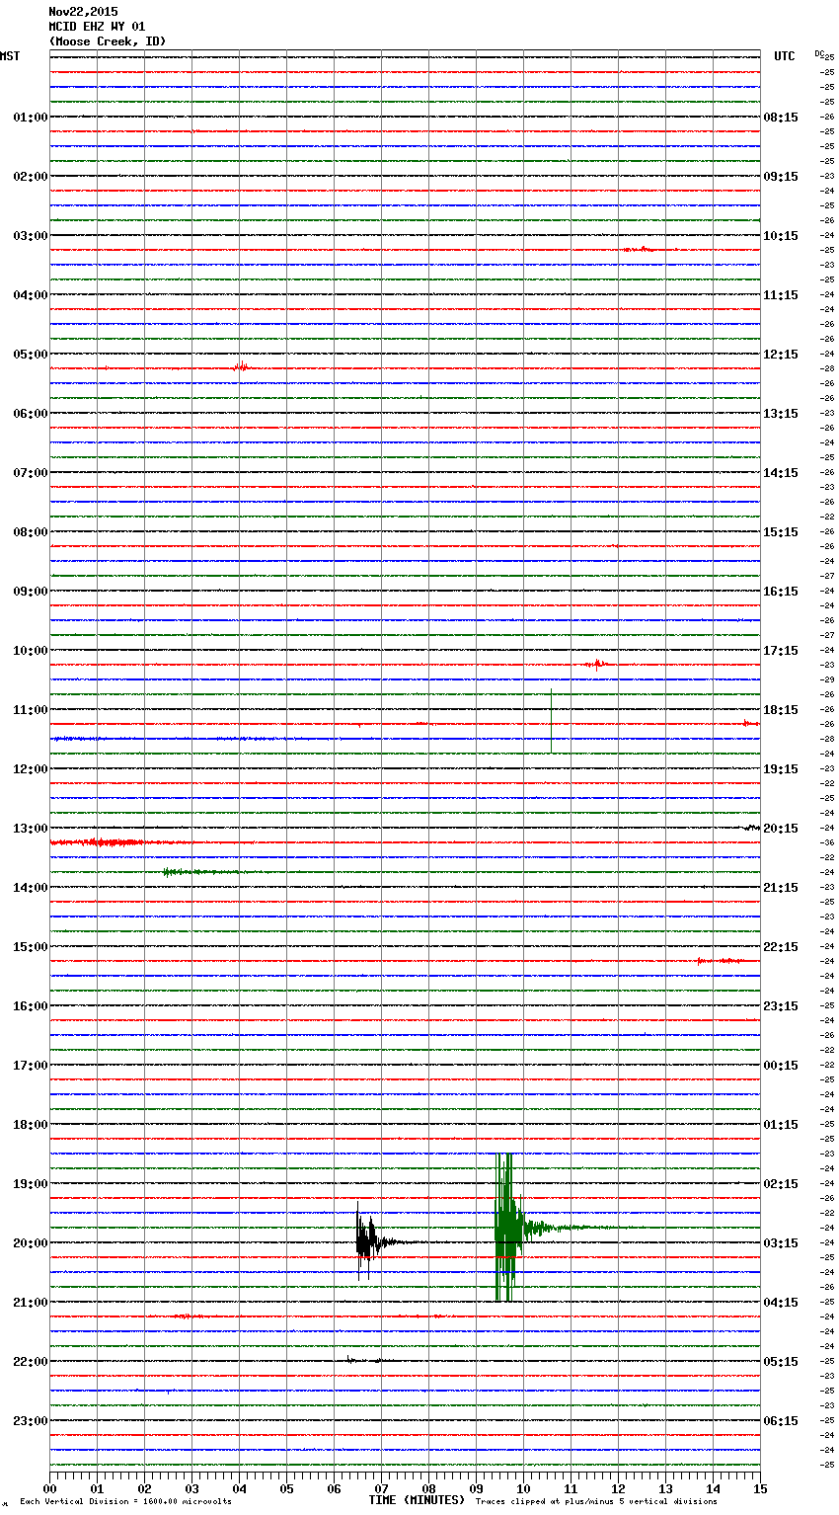Click the traces clipped footer note

pyautogui.click(x=596, y=1502)
